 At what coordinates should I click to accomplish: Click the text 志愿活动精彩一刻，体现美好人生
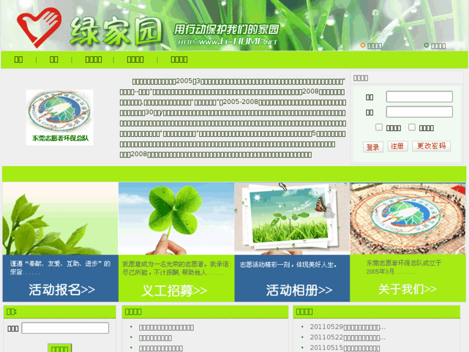288,265
